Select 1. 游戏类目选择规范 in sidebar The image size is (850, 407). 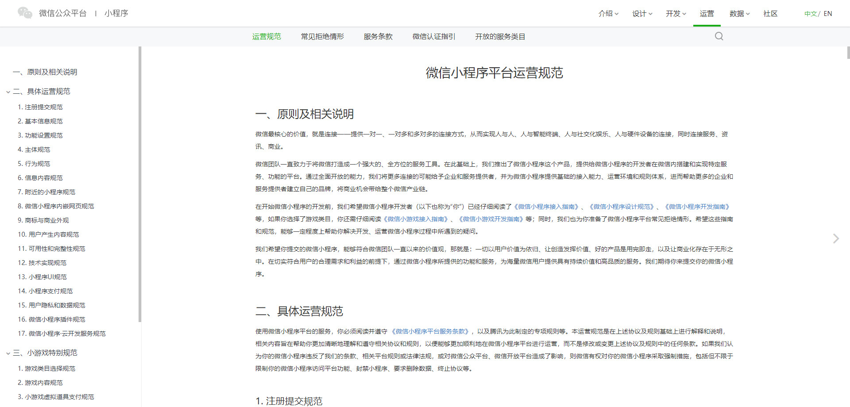click(46, 369)
